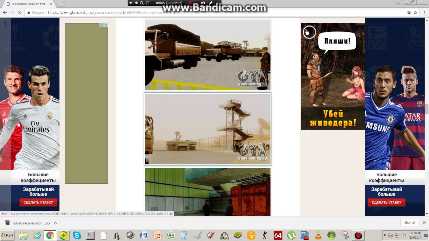429x241 pixels.
Task: Click the Bandicam overlay pencil draw icon
Action: [210, 3]
